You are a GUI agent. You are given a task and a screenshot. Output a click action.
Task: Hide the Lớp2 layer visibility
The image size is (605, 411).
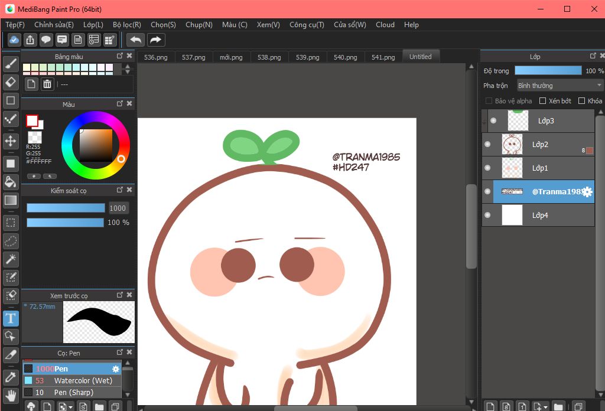pyautogui.click(x=487, y=144)
